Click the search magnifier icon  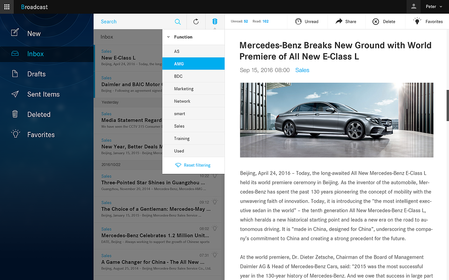click(178, 22)
